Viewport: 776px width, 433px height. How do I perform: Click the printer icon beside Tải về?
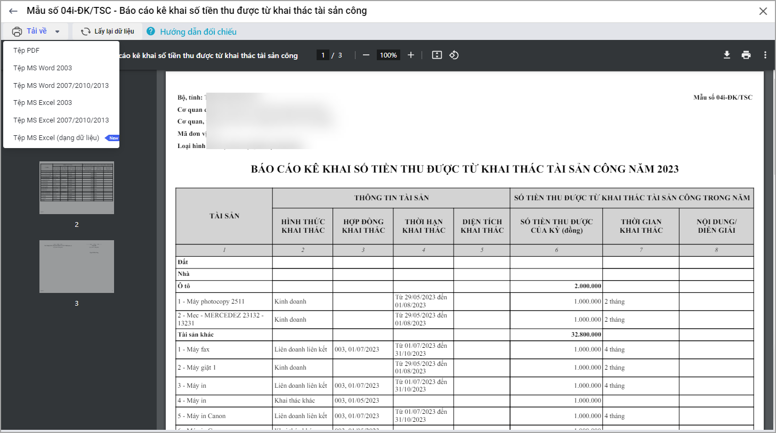[x=17, y=31]
